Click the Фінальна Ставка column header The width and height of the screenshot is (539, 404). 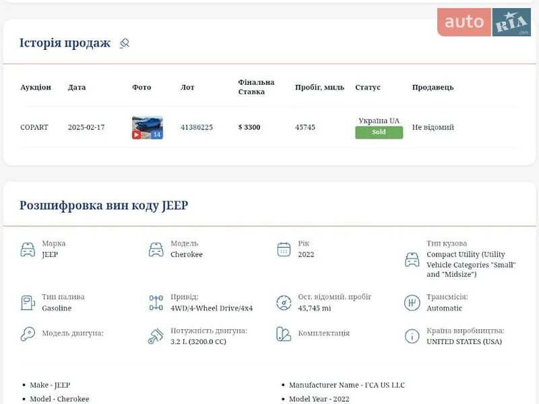[256, 87]
